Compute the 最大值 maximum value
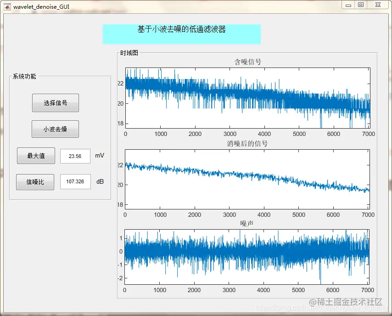Image resolution: width=392 pixels, height=316 pixels. pos(36,156)
